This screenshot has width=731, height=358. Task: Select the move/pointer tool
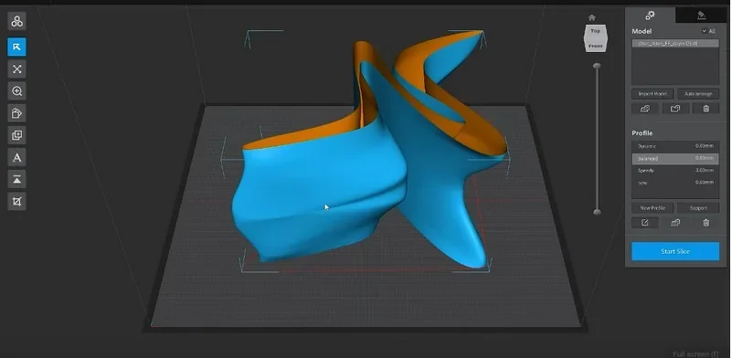(x=16, y=47)
